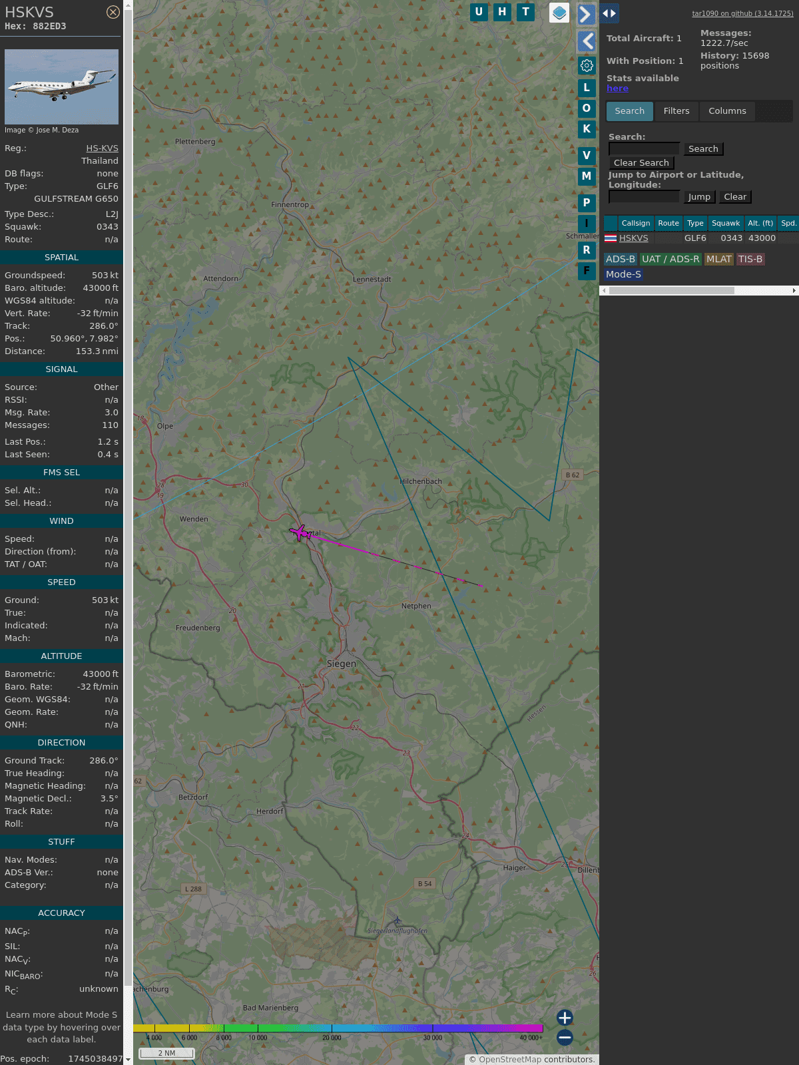Select the HSKVS aircraft marker on map
The image size is (799, 1065).
300,532
